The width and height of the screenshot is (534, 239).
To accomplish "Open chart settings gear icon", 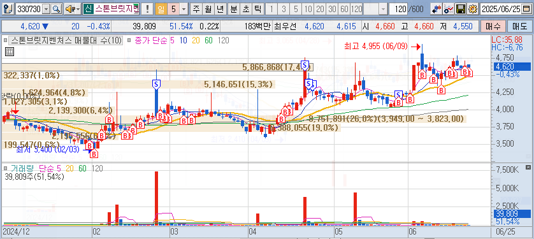I will (x=473, y=9).
